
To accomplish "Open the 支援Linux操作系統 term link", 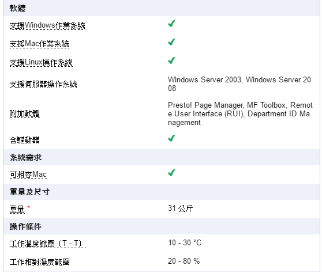I will point(41,62).
